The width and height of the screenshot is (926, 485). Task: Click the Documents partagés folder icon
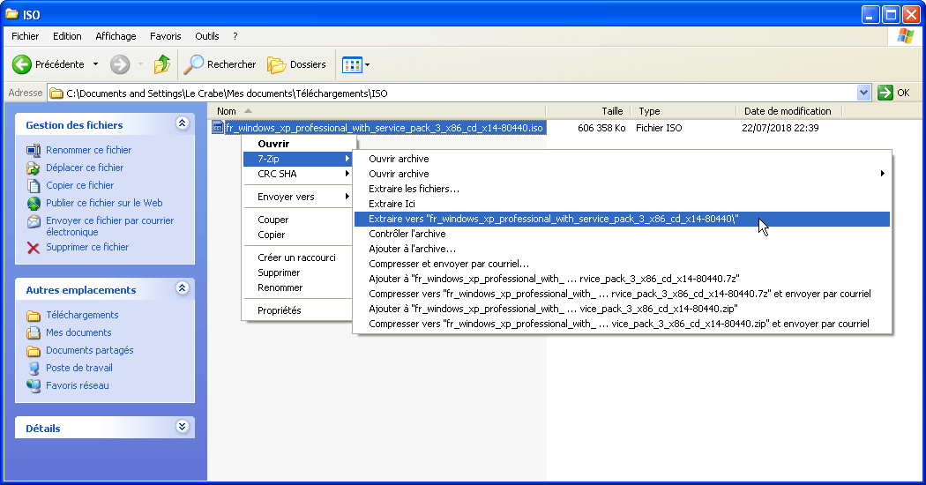[x=34, y=351]
